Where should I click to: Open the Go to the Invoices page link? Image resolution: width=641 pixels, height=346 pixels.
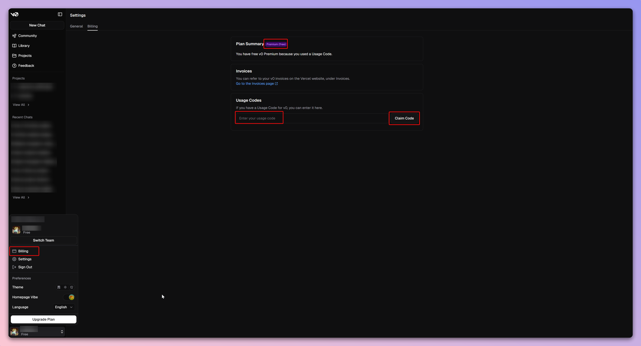click(x=257, y=84)
